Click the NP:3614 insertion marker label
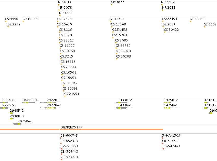Screen dimensions: 217x161 coord(65,2)
